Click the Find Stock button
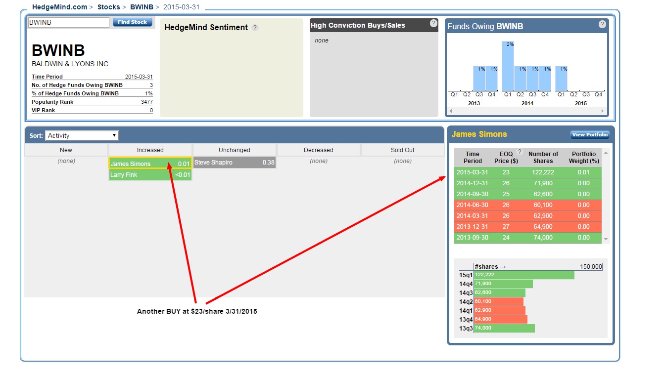The height and width of the screenshot is (373, 664). [x=132, y=22]
